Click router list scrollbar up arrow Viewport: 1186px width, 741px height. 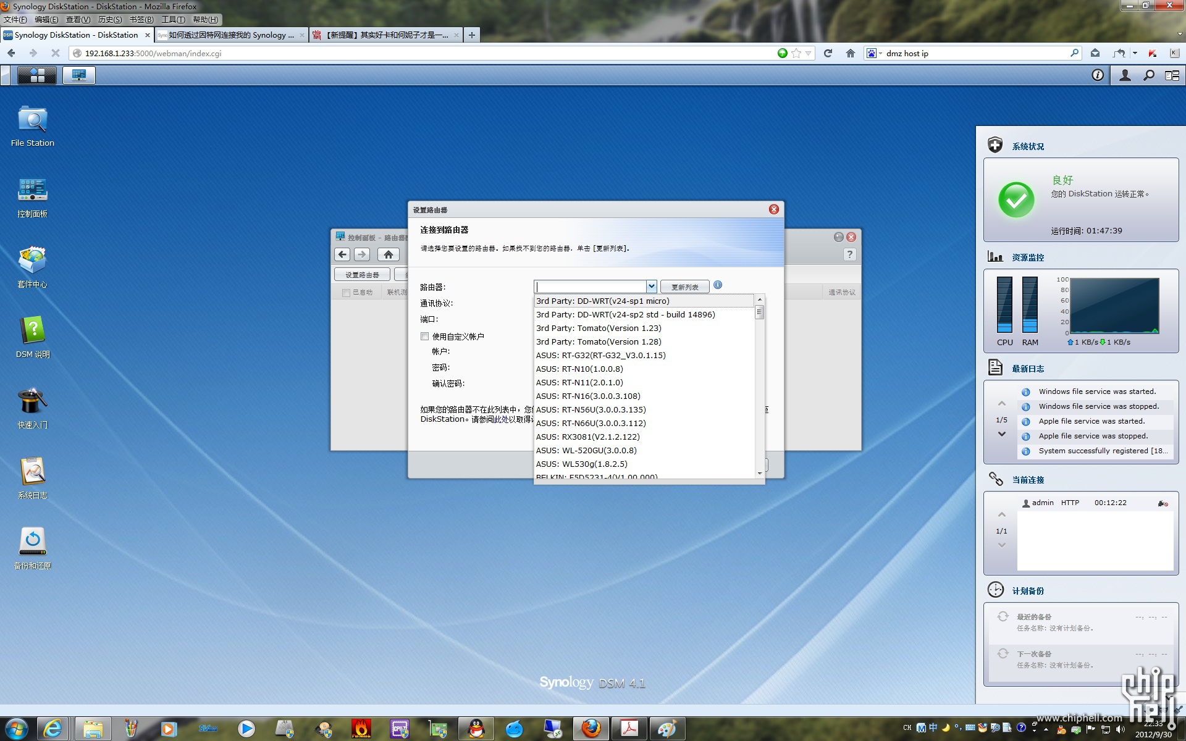(x=760, y=300)
